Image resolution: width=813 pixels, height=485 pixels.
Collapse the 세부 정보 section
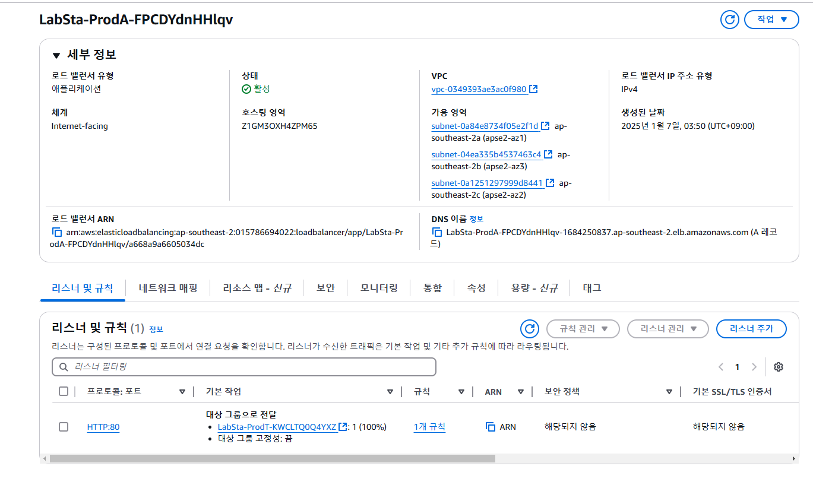click(x=56, y=55)
